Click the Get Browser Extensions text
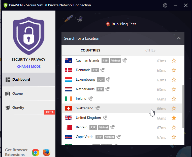This screenshot has width=192, height=157. [x=16, y=152]
